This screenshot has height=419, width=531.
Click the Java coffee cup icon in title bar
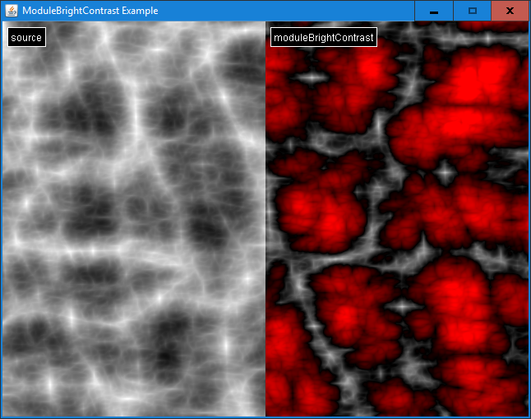coord(12,11)
